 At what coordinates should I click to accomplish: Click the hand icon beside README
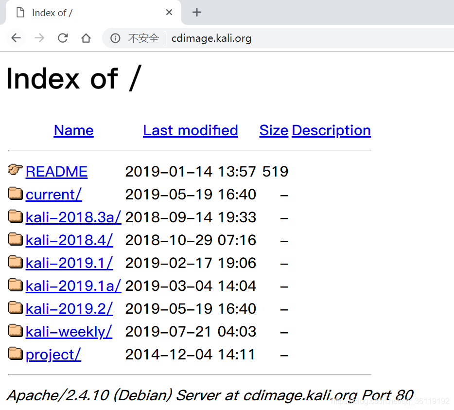(16, 170)
